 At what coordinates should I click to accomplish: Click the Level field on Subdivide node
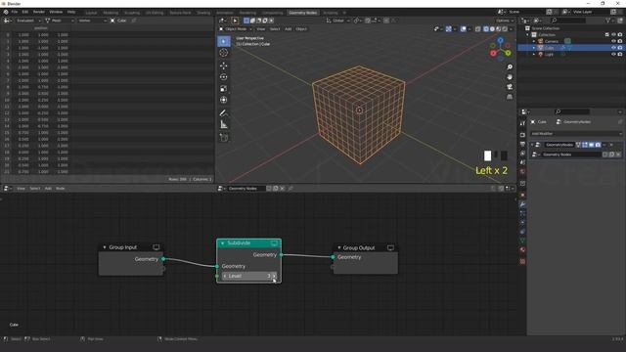(249, 276)
